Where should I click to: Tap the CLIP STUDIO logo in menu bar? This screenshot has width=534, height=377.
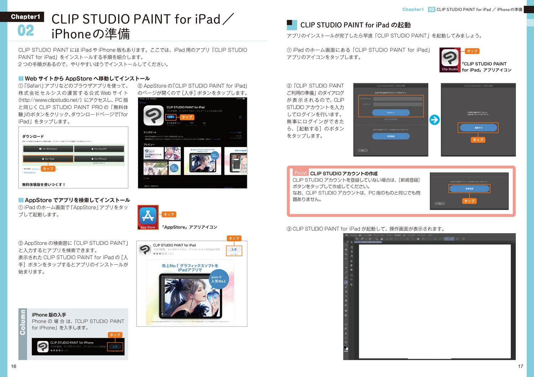pos(346,235)
